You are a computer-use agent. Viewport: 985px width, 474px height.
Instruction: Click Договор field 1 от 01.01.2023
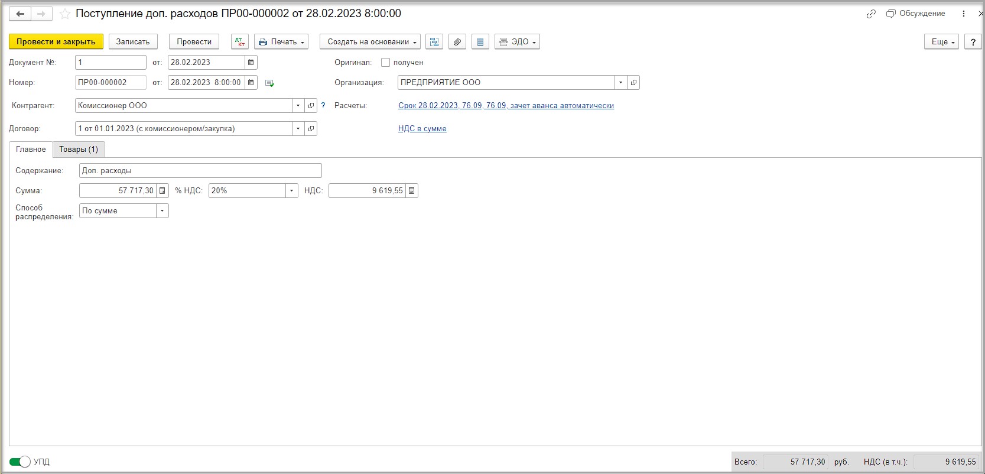point(183,128)
